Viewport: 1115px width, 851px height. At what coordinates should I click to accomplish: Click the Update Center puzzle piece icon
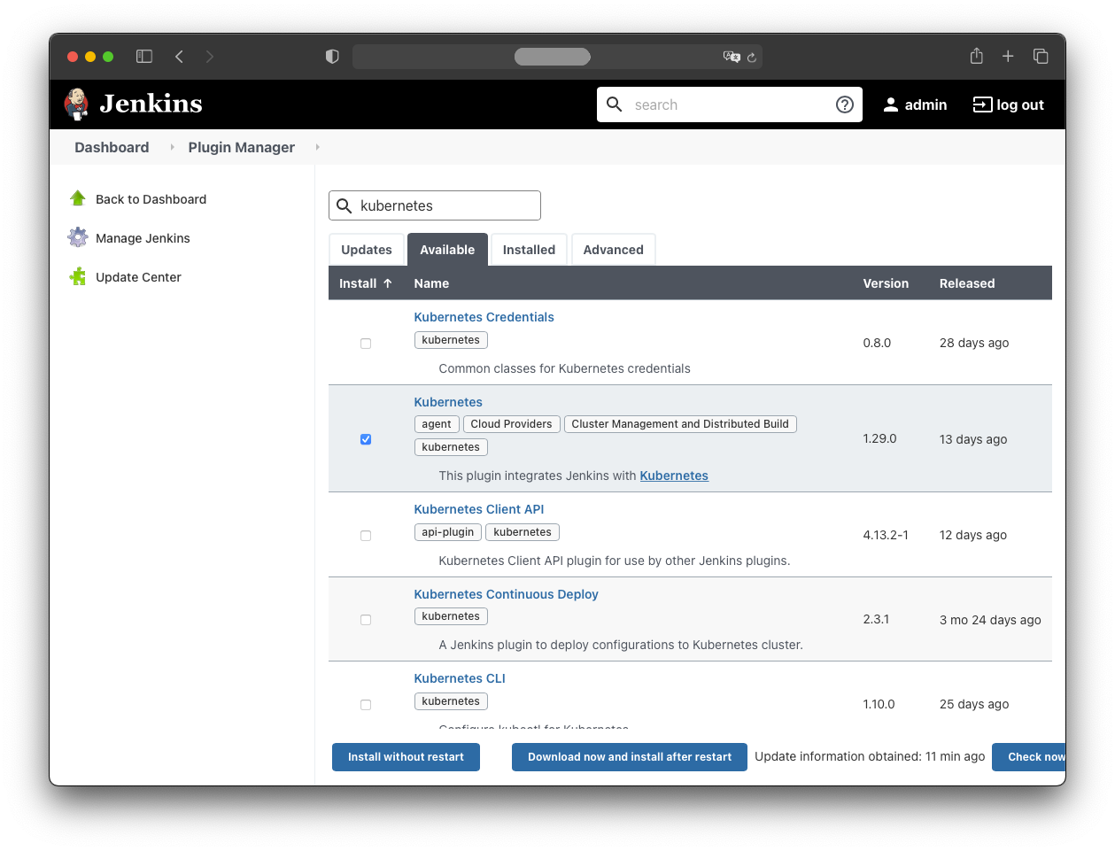78,276
